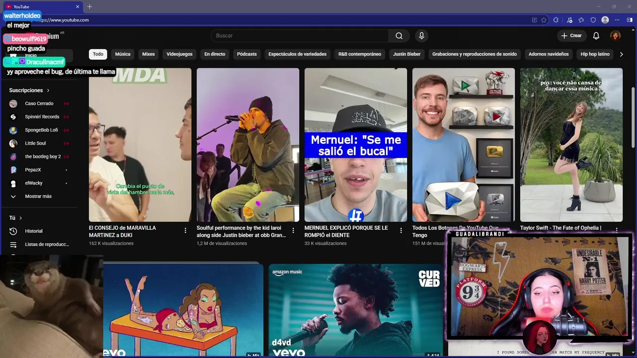Open a new browser tab
This screenshot has width=637, height=358.
pyautogui.click(x=90, y=6)
